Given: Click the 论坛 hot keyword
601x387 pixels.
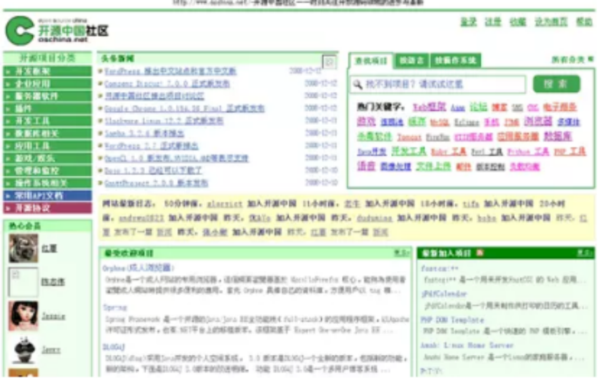Looking at the screenshot, I should [x=479, y=107].
